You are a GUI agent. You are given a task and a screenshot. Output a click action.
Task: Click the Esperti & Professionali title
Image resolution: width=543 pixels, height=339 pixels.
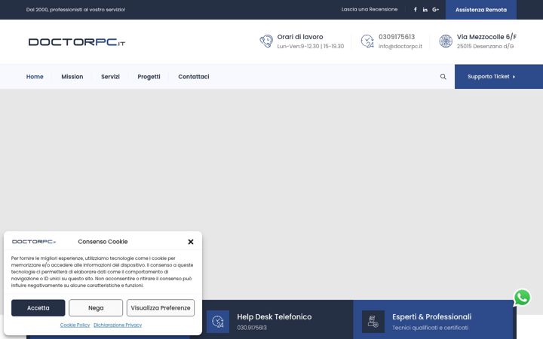[x=432, y=316]
